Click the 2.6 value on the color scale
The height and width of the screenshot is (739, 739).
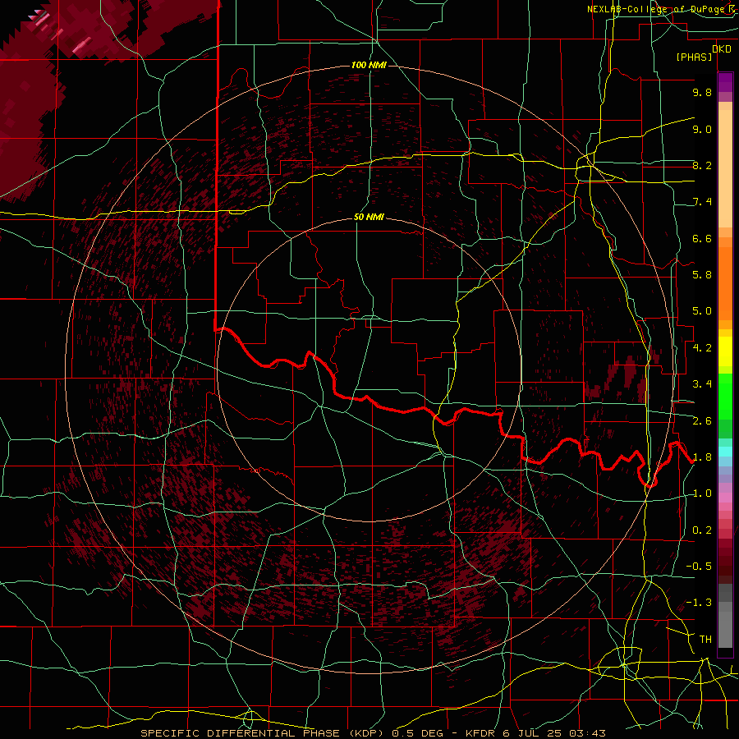pos(702,421)
